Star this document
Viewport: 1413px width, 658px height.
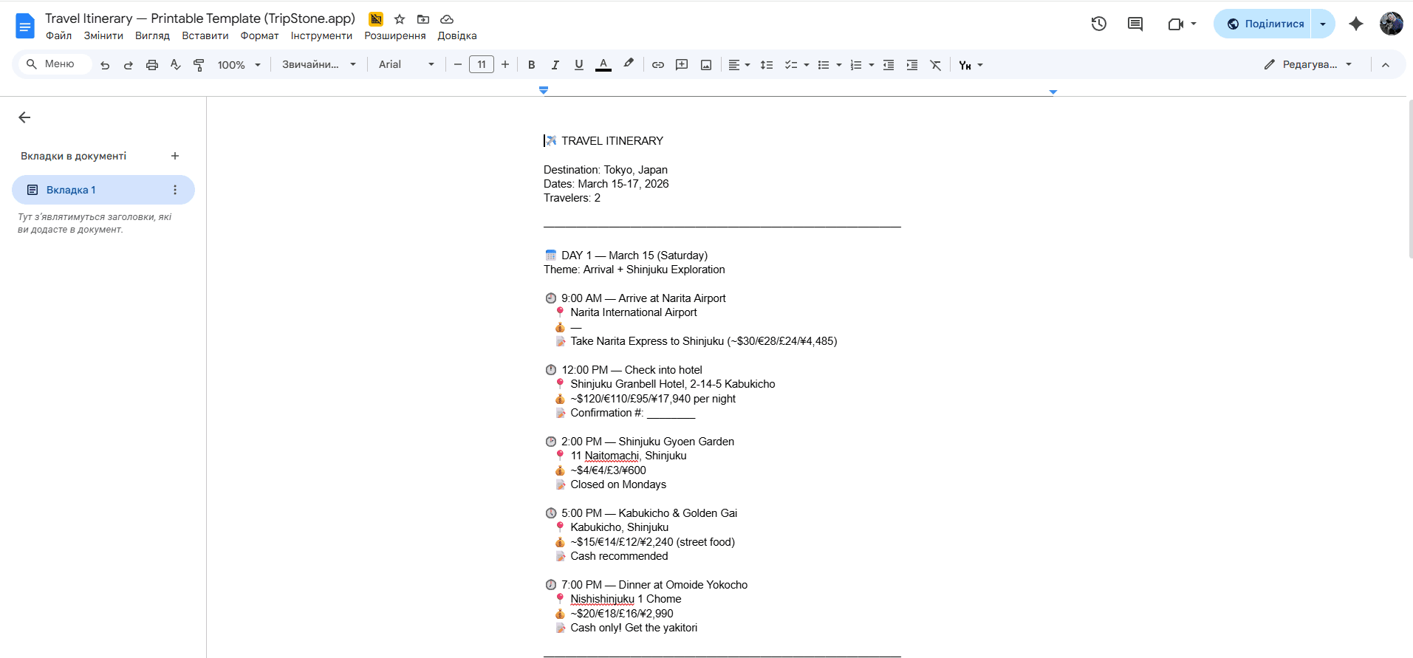pos(400,19)
